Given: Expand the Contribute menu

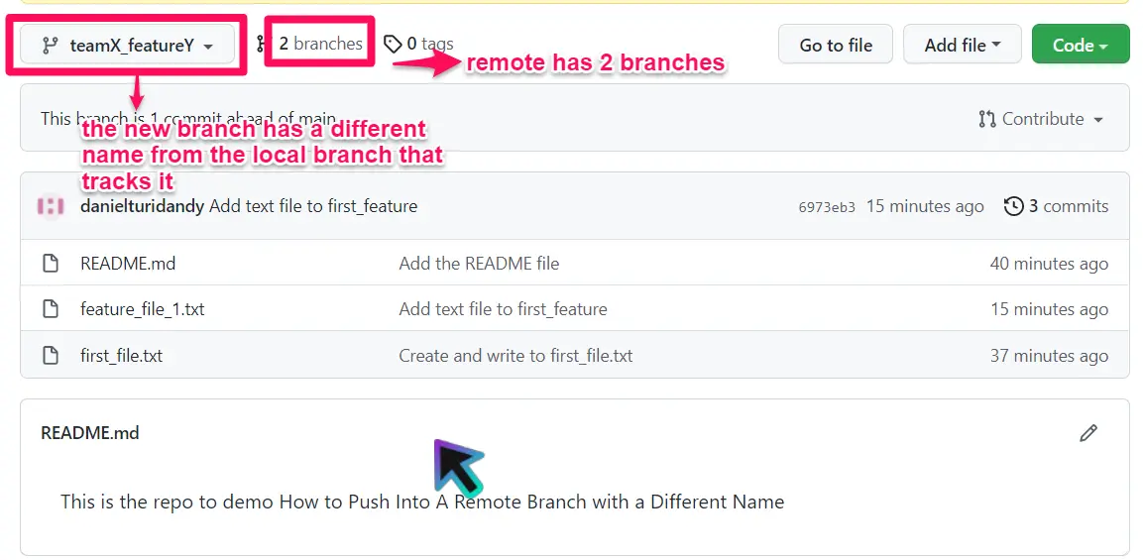Looking at the screenshot, I should pos(1040,119).
